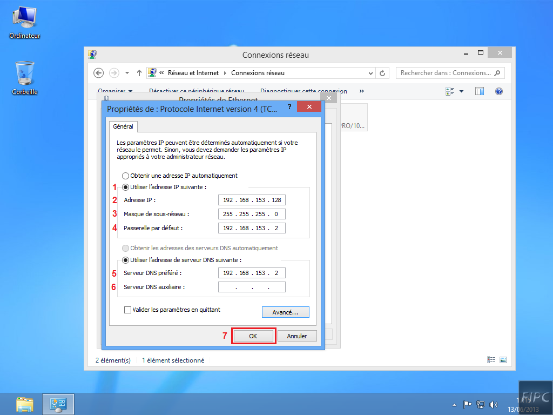Confirm the settings with OK
The image size is (553, 415).
pos(253,336)
